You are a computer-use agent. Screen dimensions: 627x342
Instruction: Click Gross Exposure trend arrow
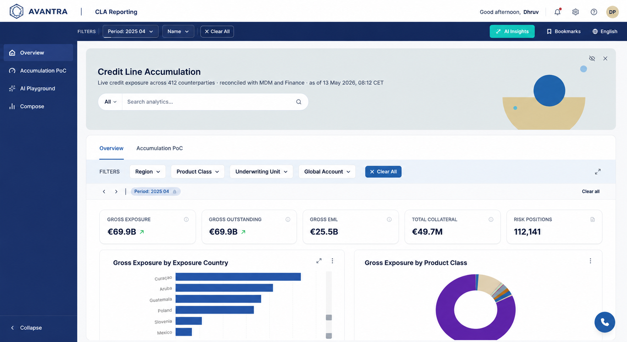tap(142, 232)
